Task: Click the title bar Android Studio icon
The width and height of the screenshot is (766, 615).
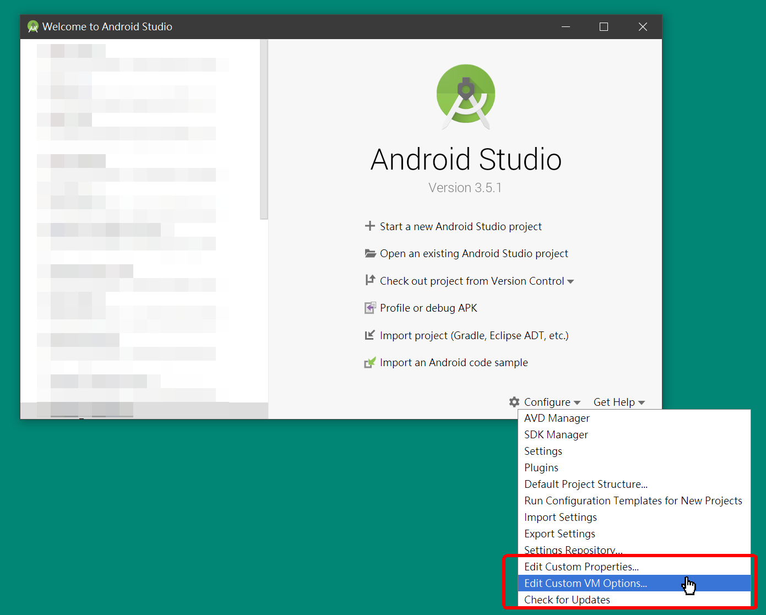Action: pos(33,26)
